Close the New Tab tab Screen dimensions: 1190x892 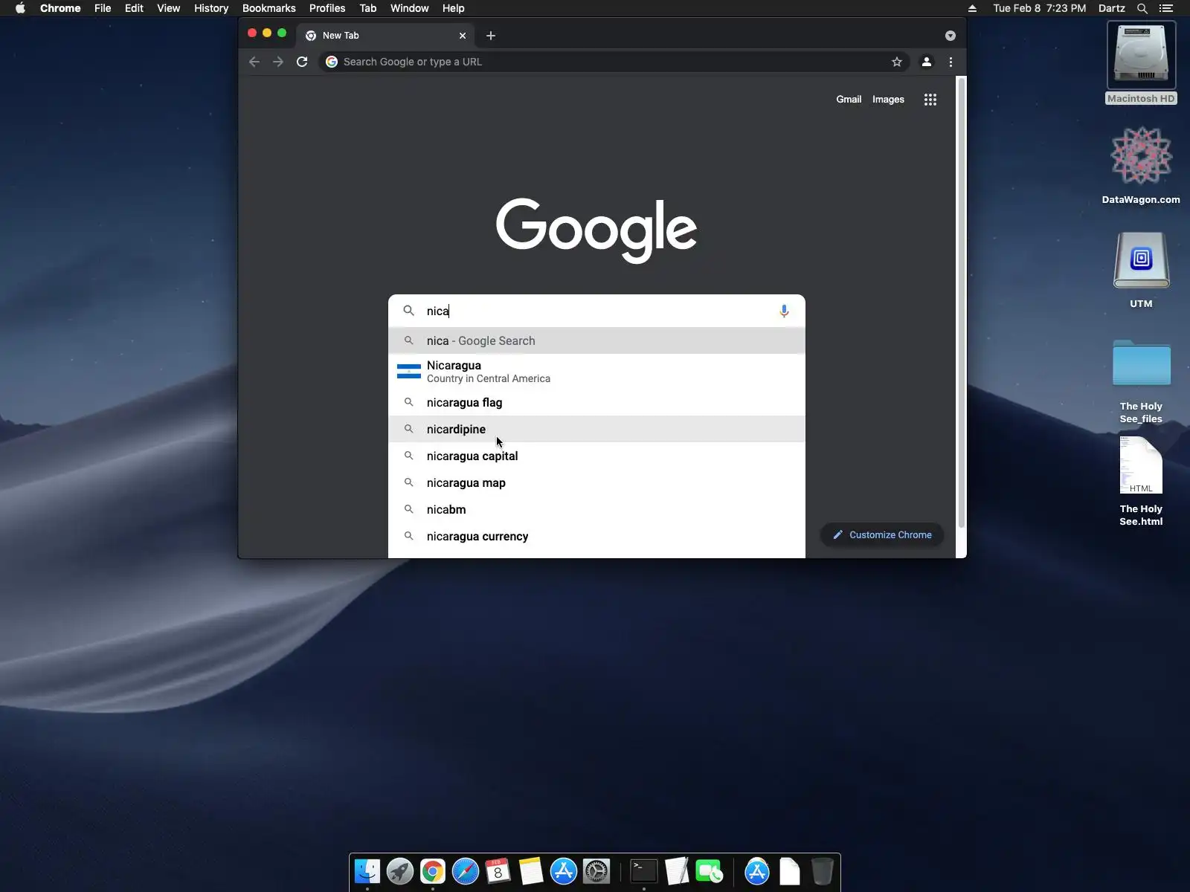coord(463,36)
